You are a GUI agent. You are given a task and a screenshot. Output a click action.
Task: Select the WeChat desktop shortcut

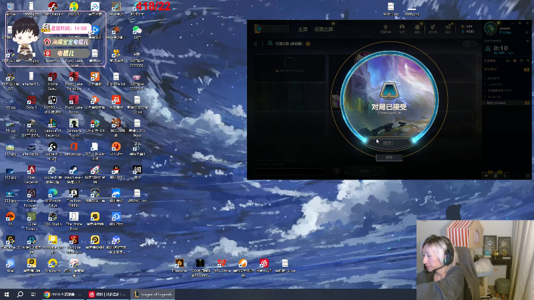tap(138, 32)
